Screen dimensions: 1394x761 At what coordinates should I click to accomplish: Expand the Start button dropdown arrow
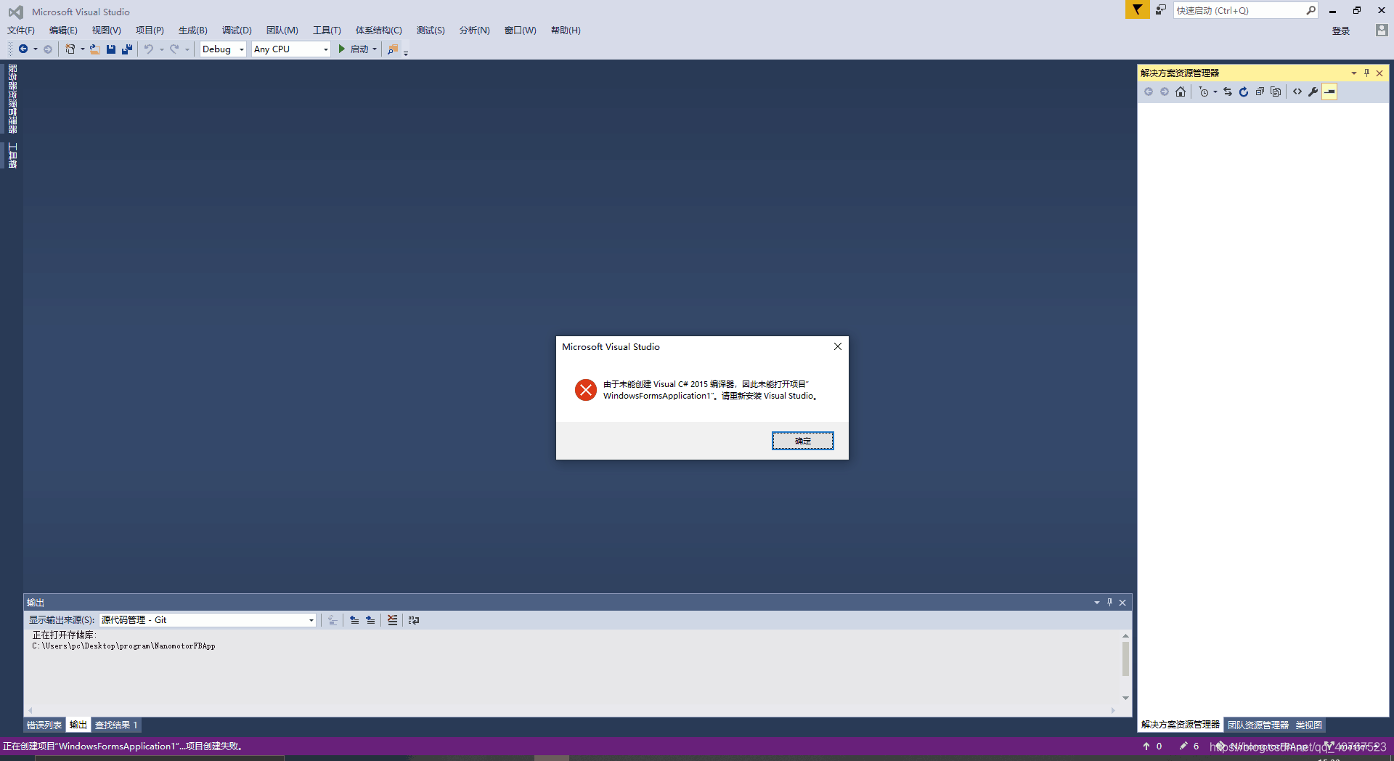pos(375,49)
